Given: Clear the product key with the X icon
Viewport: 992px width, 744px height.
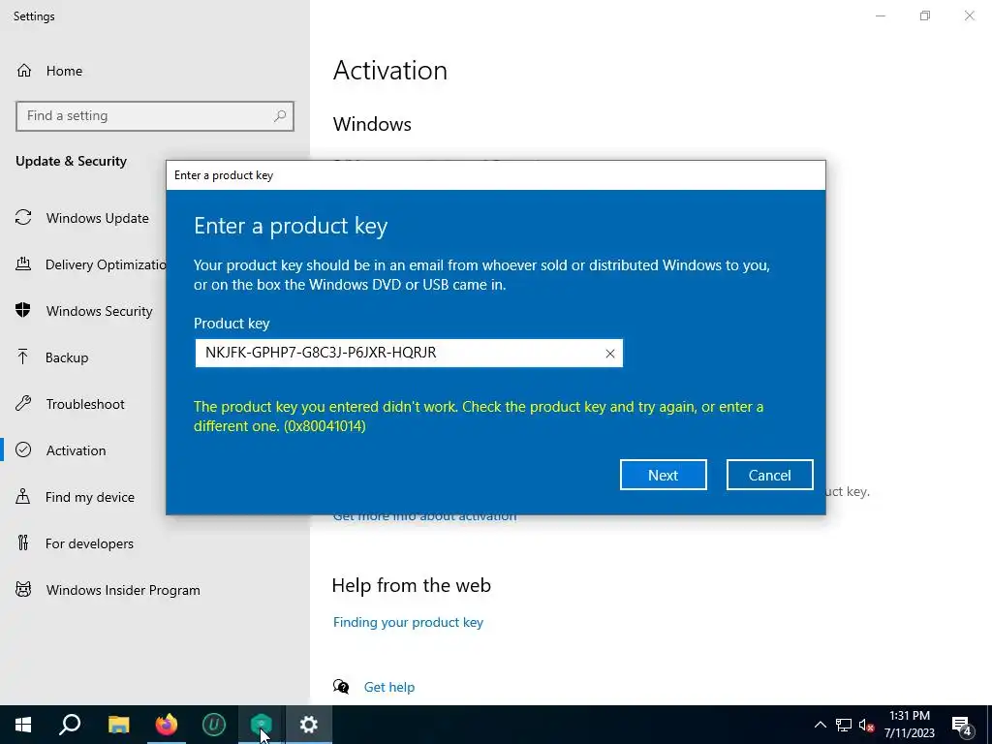Looking at the screenshot, I should tap(610, 354).
